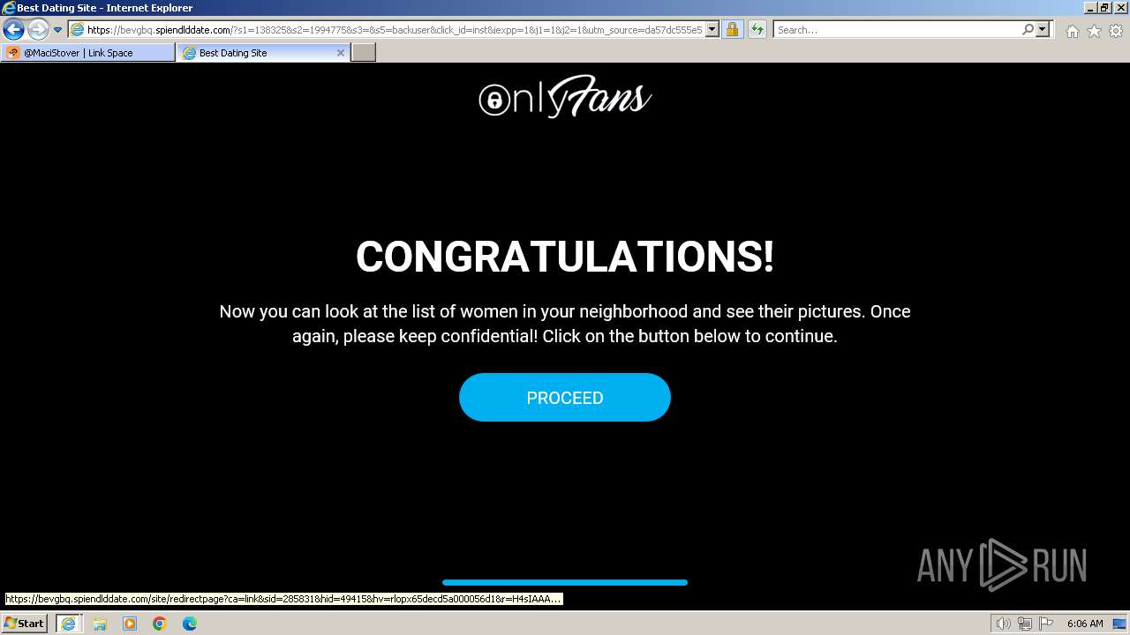Open the security lock report icon
The width and height of the screenshot is (1130, 635).
pos(732,30)
